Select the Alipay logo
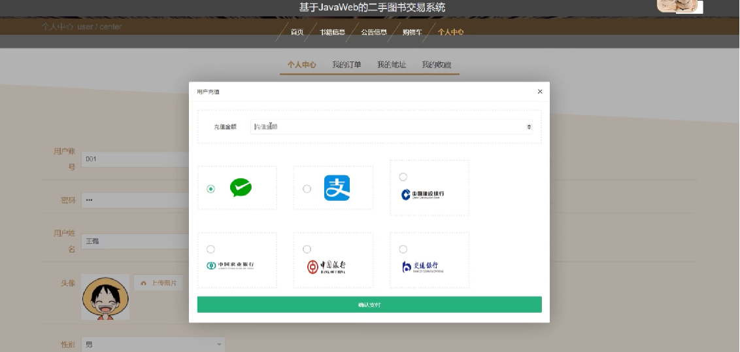This screenshot has height=352, width=740. [337, 188]
